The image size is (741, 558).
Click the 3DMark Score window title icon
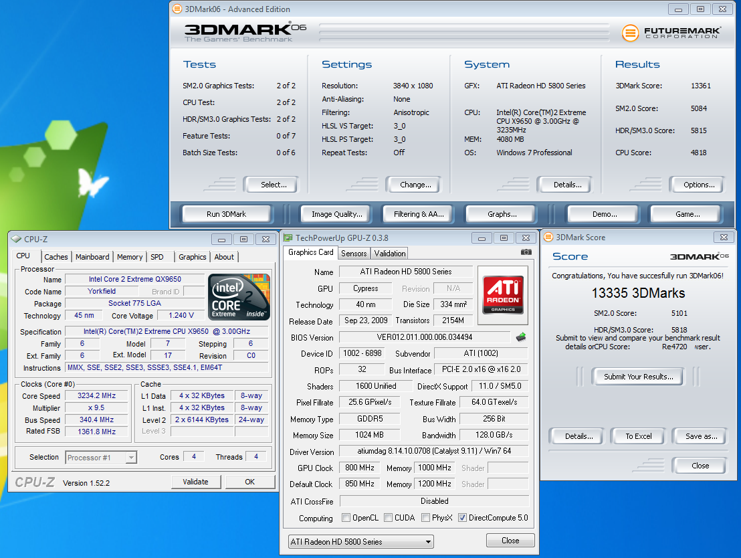pyautogui.click(x=548, y=238)
